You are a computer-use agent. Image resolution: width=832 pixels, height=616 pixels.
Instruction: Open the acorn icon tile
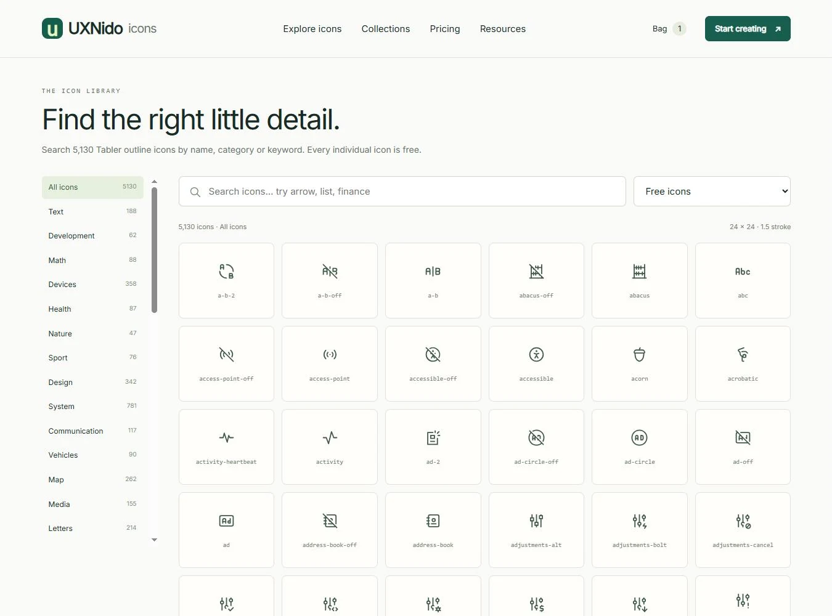640,363
